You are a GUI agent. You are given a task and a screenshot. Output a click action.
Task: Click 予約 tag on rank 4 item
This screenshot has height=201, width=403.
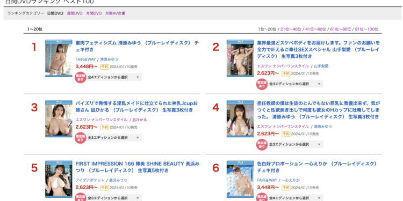(286, 134)
